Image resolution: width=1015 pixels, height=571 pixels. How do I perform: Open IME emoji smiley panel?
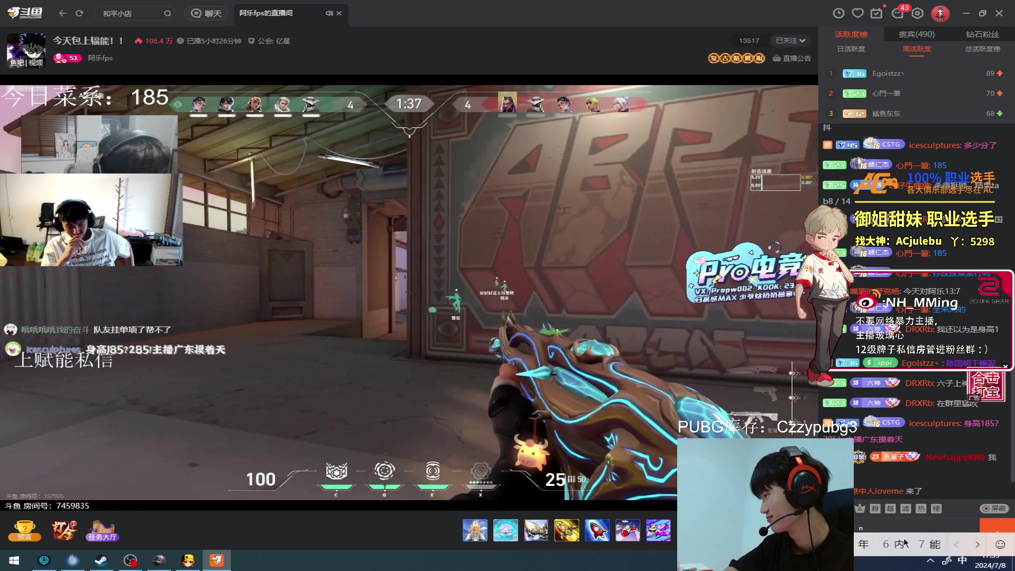(1000, 545)
